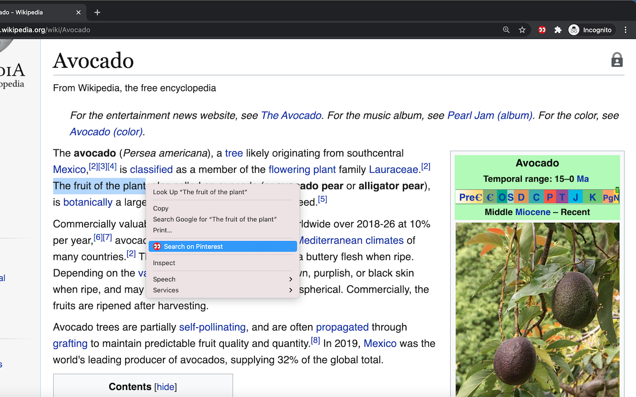Select Inspect in the context menu
636x397 pixels.
[164, 263]
